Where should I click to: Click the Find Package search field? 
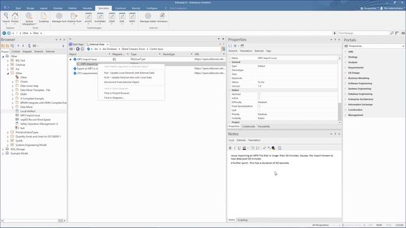tap(363, 33)
